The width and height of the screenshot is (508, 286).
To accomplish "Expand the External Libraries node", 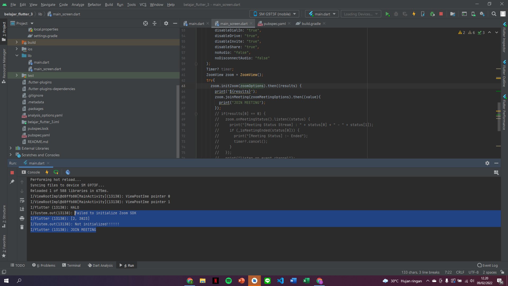I will point(11,148).
